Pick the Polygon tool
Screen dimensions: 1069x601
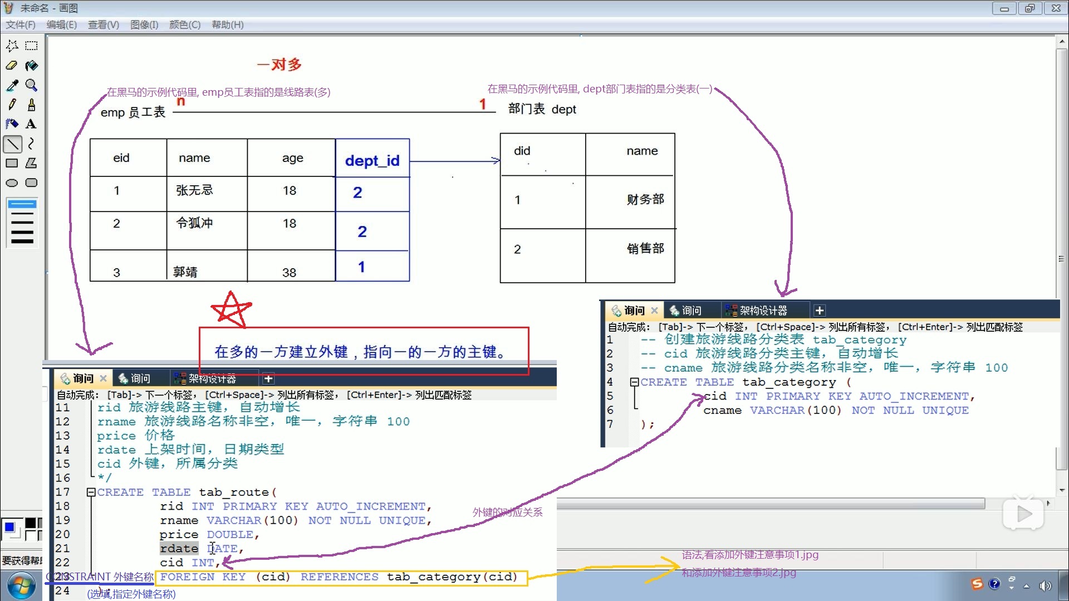(x=32, y=164)
